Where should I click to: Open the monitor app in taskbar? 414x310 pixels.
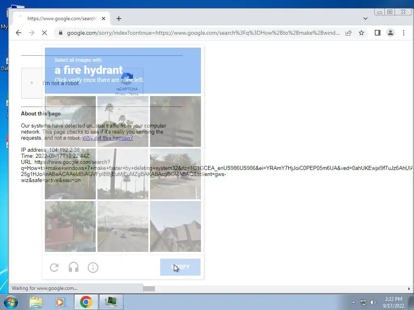tap(111, 302)
